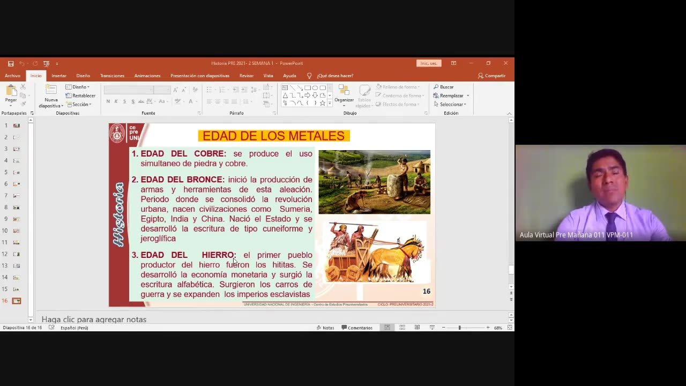Select the rectangle shape in the gallery

point(308,88)
